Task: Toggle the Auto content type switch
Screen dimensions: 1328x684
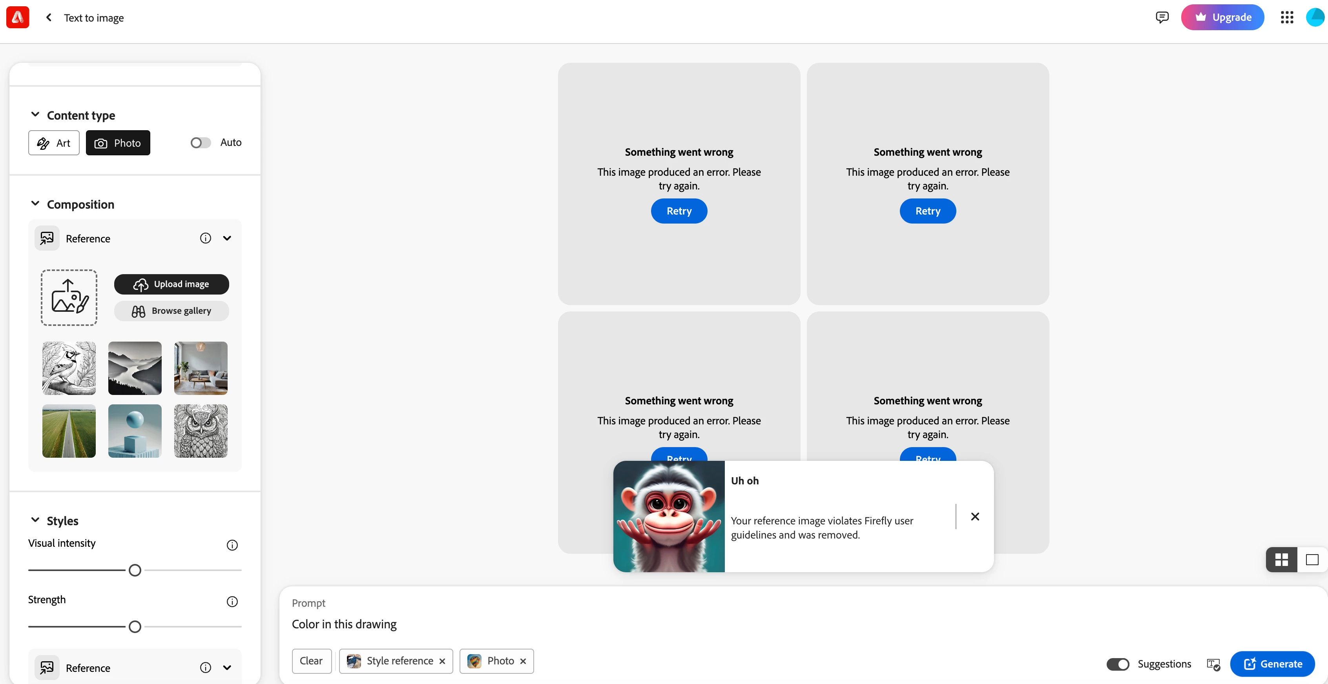Action: click(200, 143)
